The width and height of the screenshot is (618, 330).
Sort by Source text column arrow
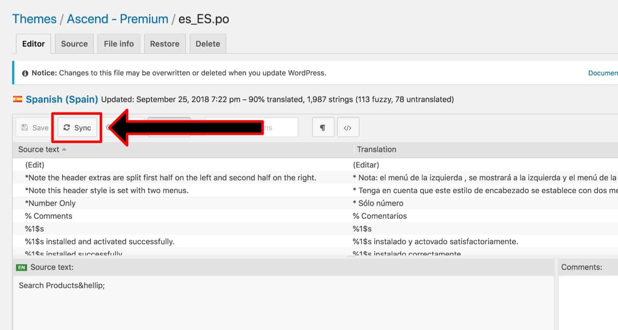point(64,150)
